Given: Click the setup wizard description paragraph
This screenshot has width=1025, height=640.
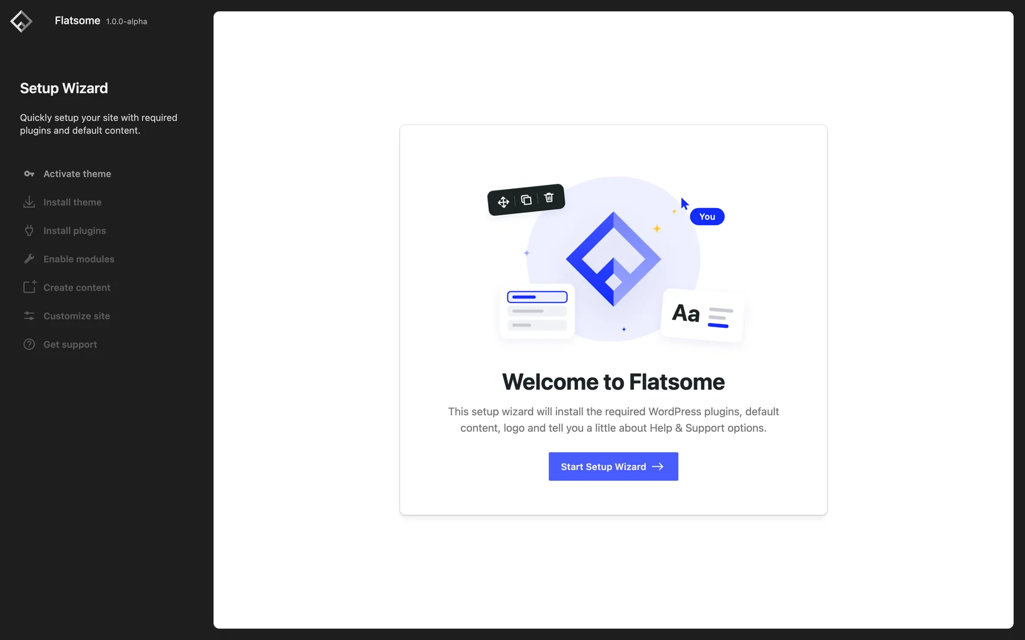Looking at the screenshot, I should click(613, 420).
